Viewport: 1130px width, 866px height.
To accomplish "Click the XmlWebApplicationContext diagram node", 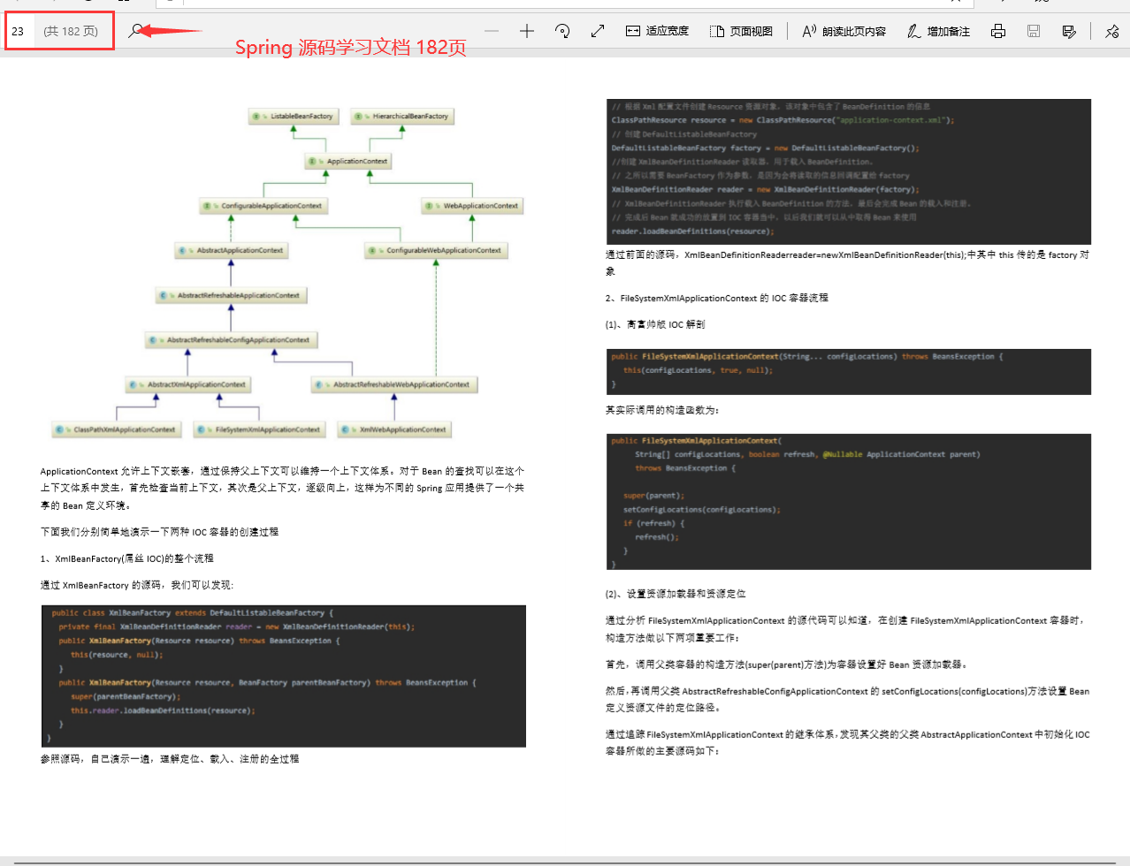I will [394, 429].
